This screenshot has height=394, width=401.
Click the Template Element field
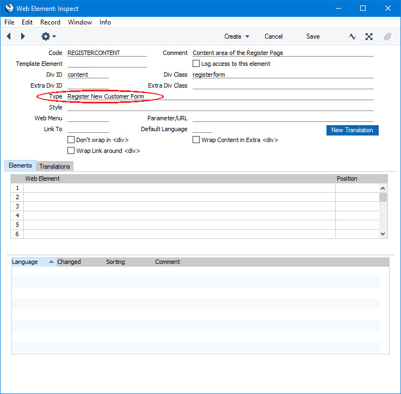pos(107,64)
